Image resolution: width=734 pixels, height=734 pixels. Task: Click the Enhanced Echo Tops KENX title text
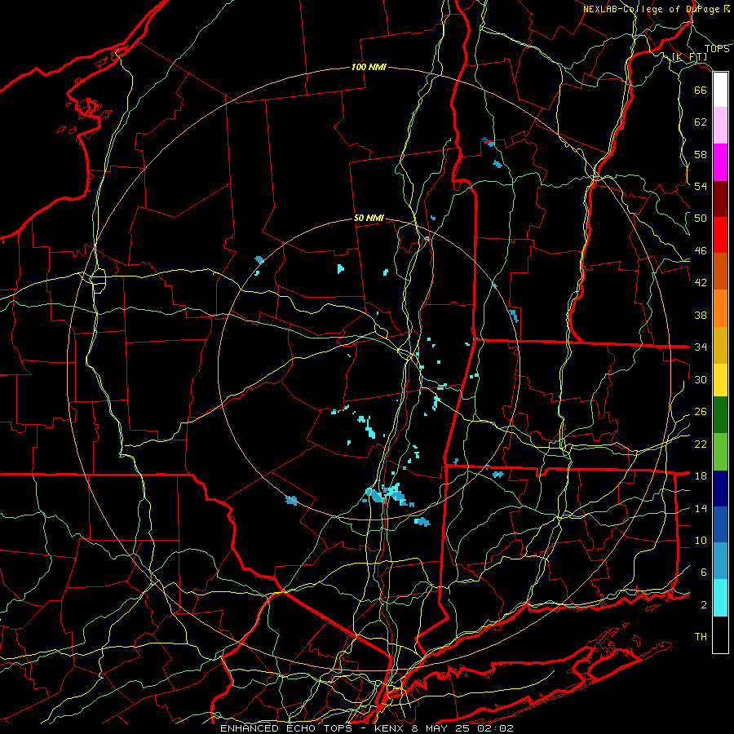pos(366,728)
